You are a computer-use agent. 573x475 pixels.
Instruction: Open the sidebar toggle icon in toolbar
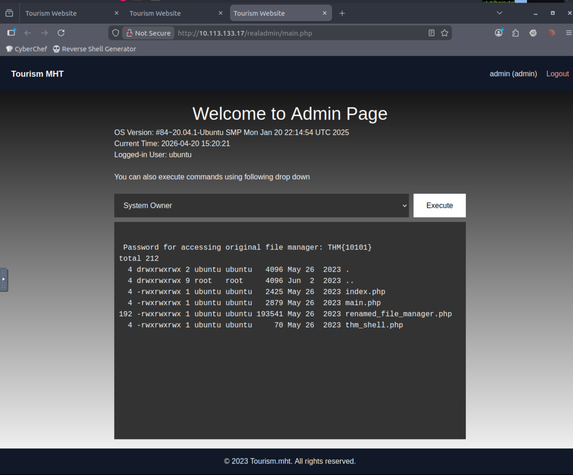11,33
